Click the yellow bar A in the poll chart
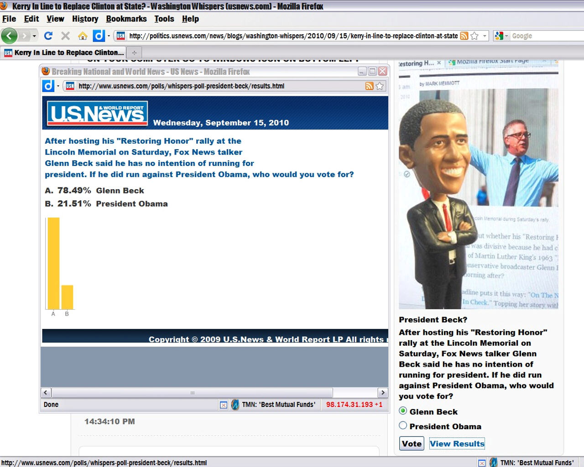This screenshot has width=584, height=467. tap(53, 264)
